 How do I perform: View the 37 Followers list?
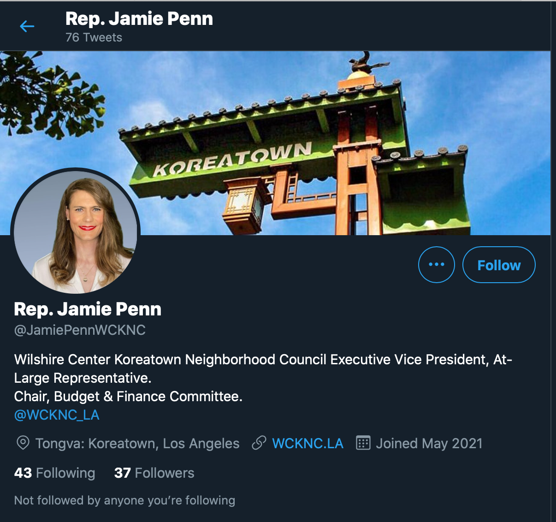154,473
